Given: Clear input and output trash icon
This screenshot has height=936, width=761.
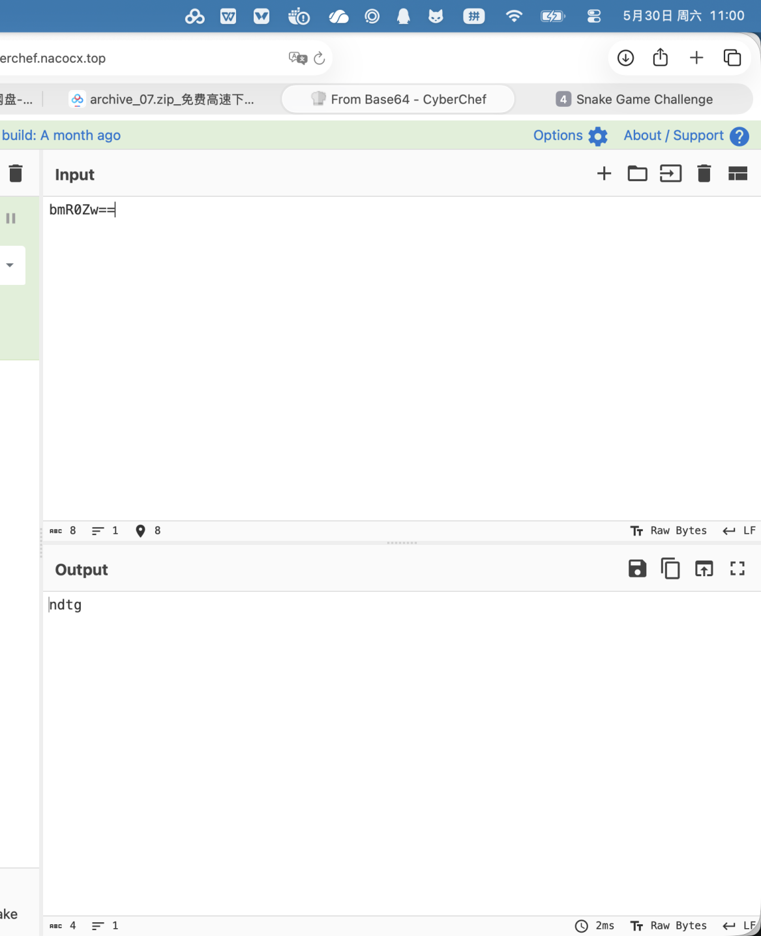Looking at the screenshot, I should pos(704,173).
